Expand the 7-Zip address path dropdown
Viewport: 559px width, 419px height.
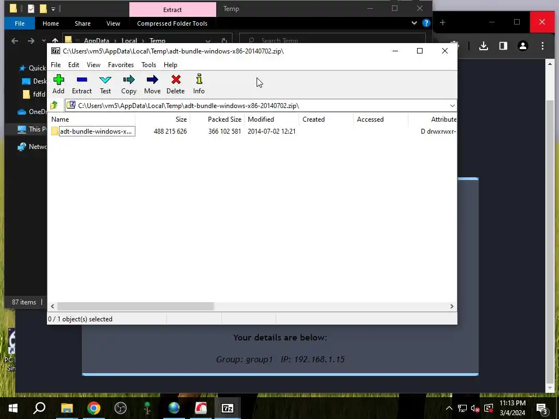452,106
